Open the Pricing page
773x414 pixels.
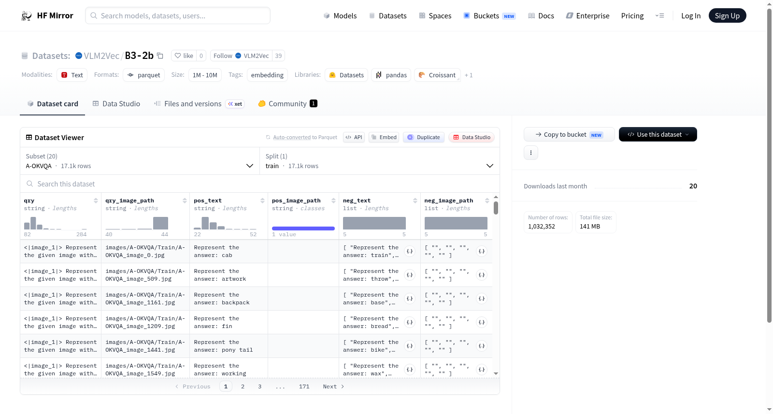632,15
